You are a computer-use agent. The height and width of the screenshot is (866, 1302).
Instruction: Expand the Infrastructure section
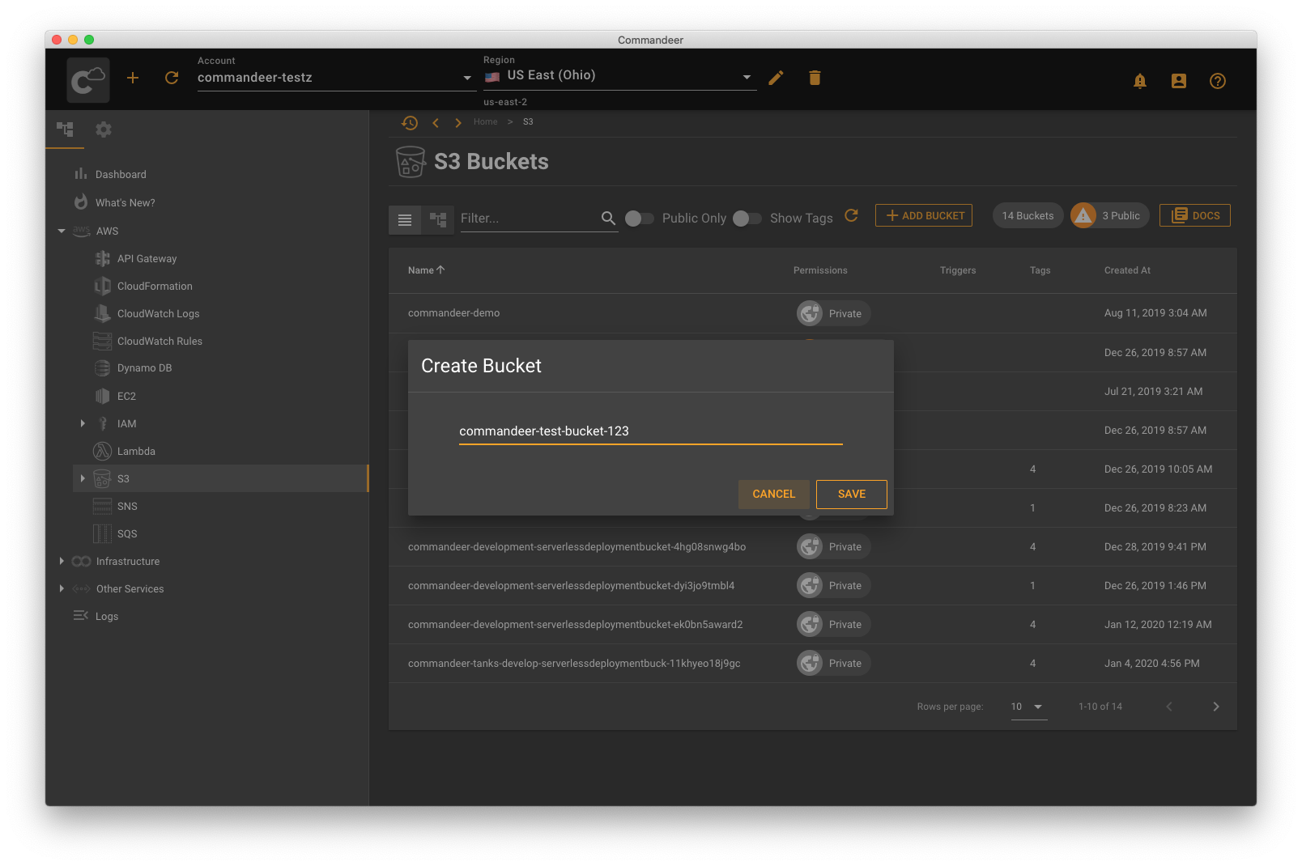tap(62, 561)
